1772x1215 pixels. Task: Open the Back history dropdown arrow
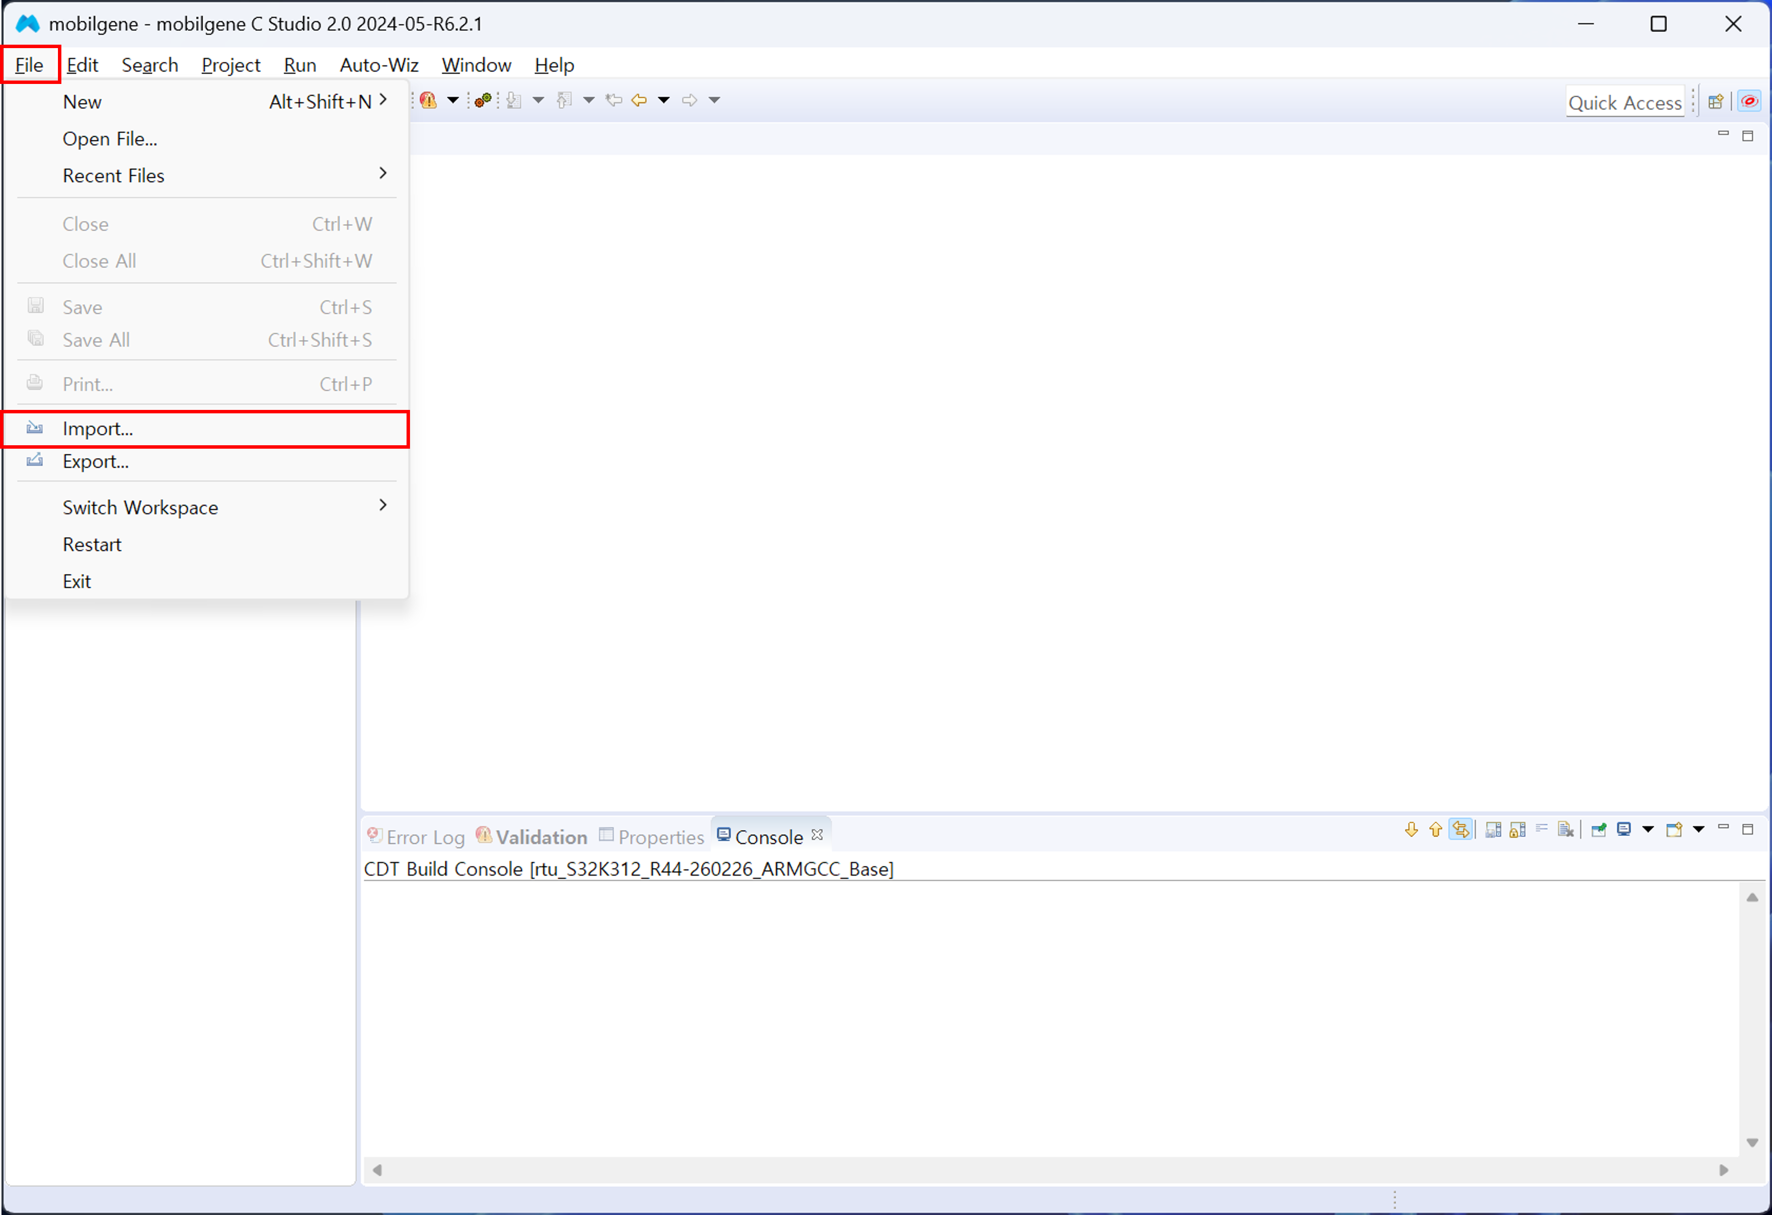(x=664, y=100)
